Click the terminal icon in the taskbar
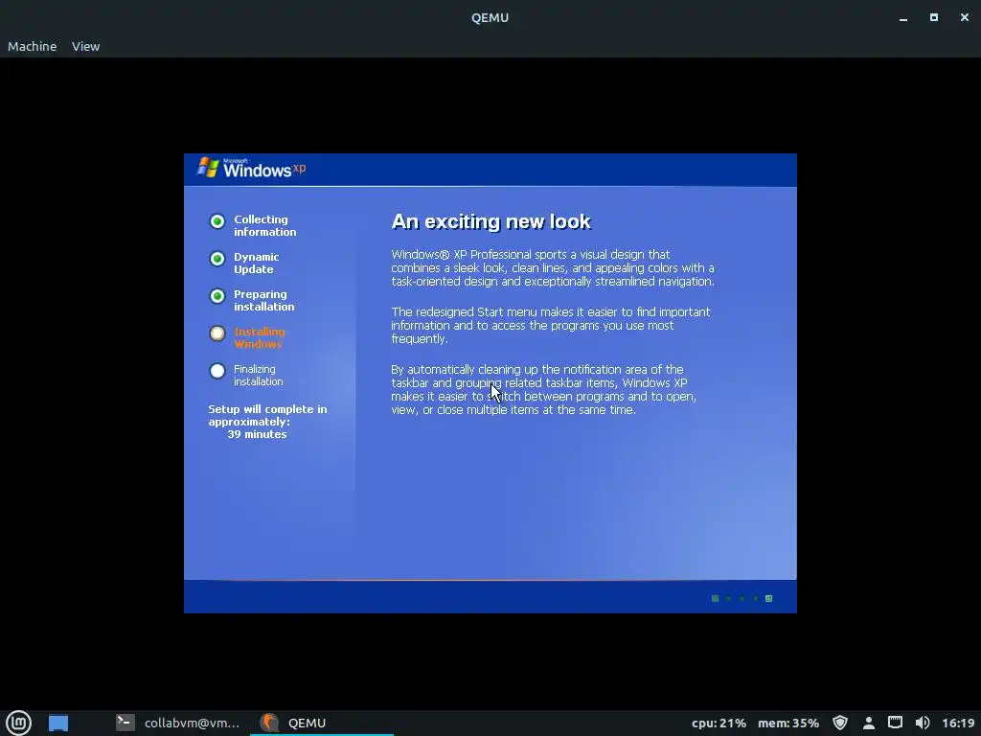This screenshot has height=736, width=981. [125, 723]
